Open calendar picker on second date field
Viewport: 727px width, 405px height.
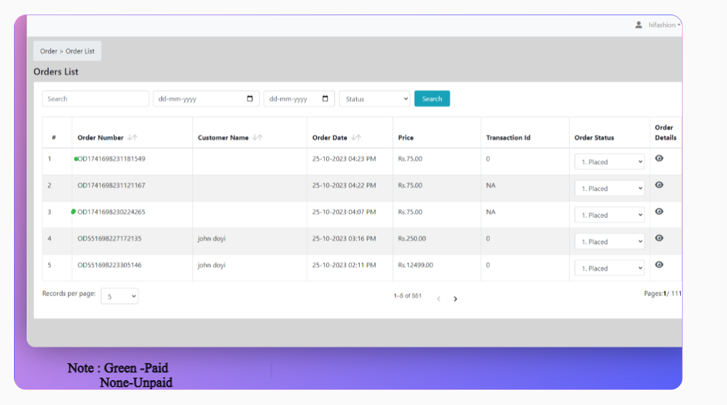point(325,99)
